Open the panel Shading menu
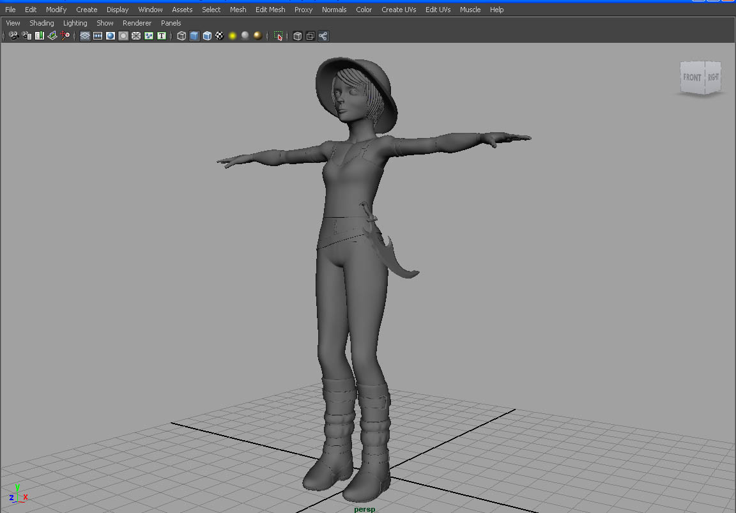Screen dimensions: 736x513 (x=42, y=23)
